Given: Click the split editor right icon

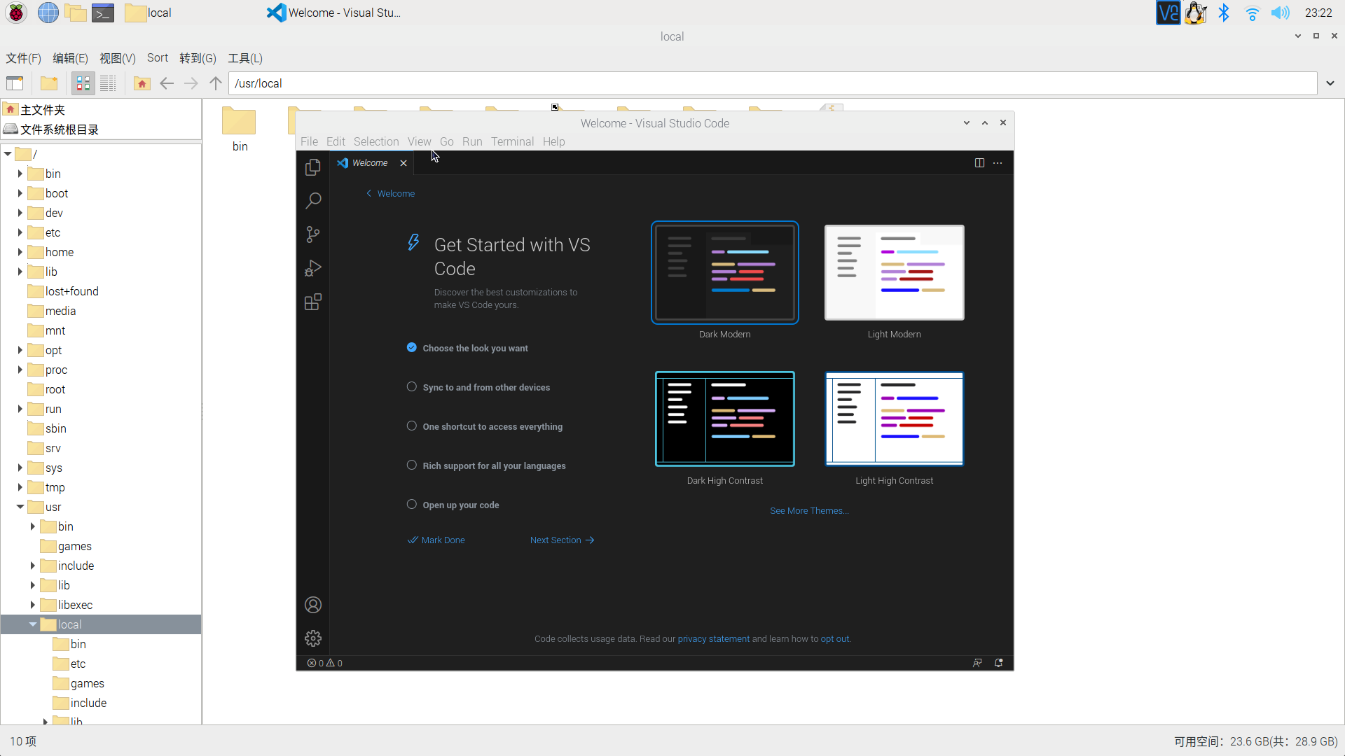Looking at the screenshot, I should (979, 163).
